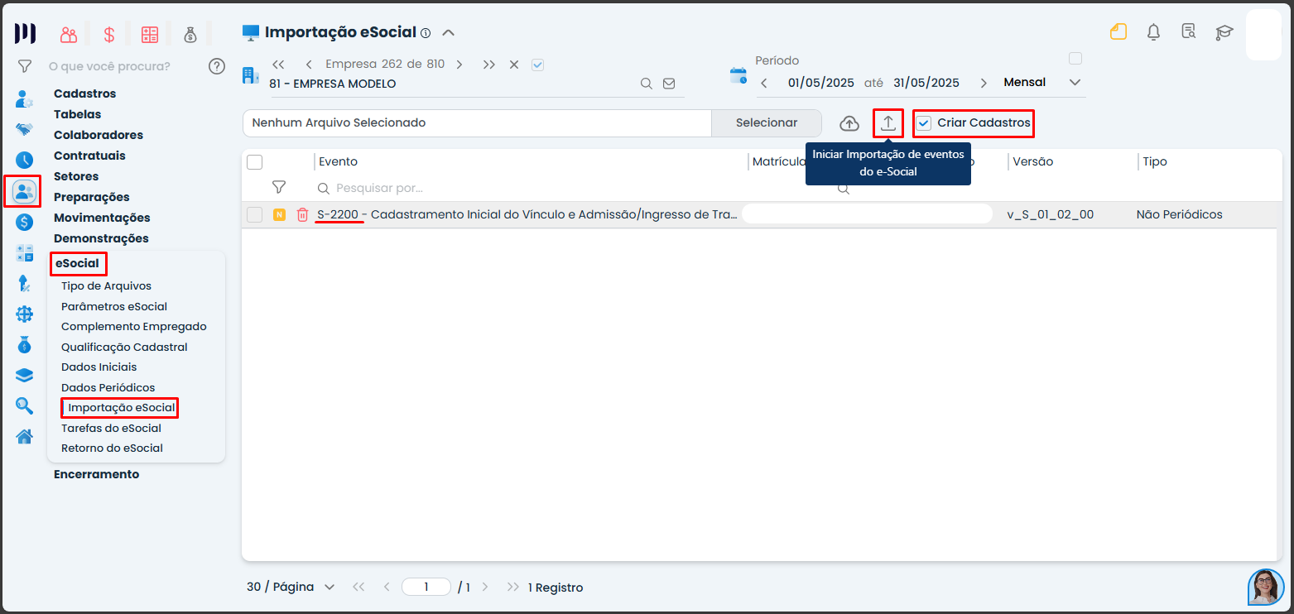Collapse the Importação eSocial header chevron
The width and height of the screenshot is (1294, 614).
pyautogui.click(x=449, y=33)
